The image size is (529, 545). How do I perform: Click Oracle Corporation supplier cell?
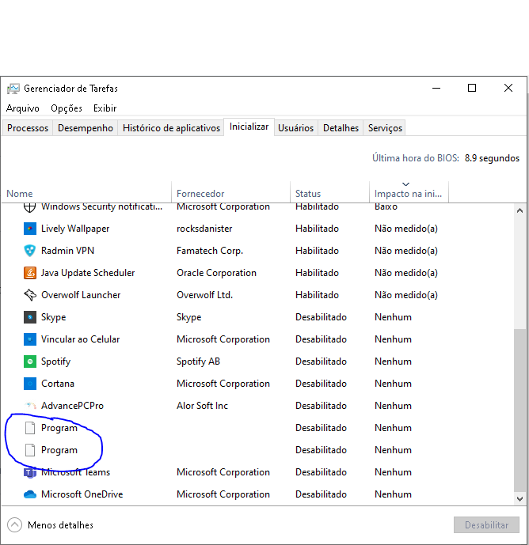pos(216,273)
